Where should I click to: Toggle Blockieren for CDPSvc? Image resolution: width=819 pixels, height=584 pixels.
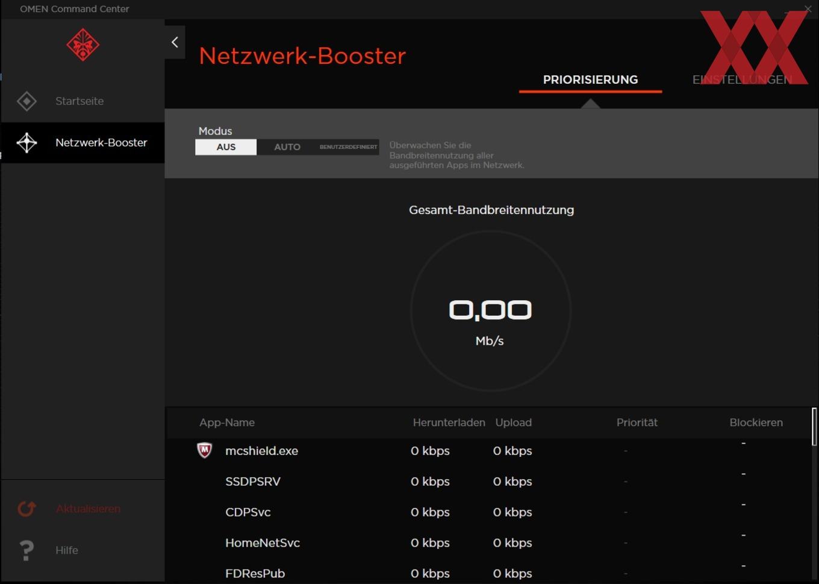[744, 504]
